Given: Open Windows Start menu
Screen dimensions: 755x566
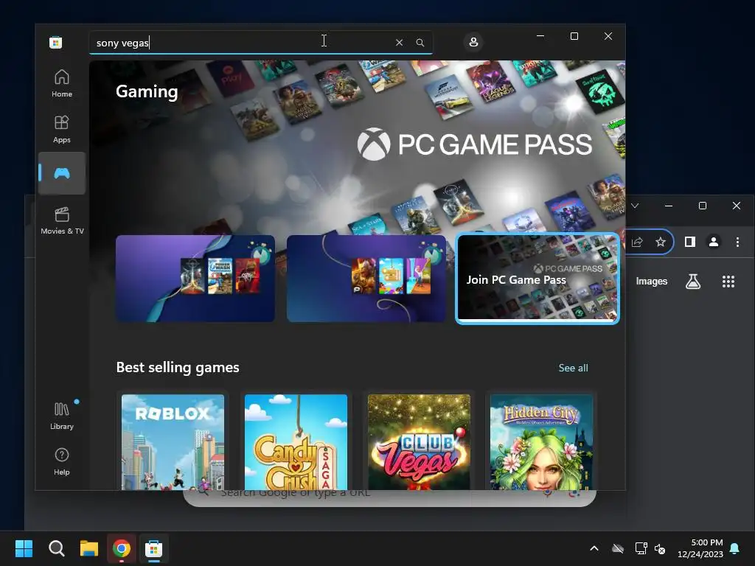Looking at the screenshot, I should pyautogui.click(x=24, y=548).
